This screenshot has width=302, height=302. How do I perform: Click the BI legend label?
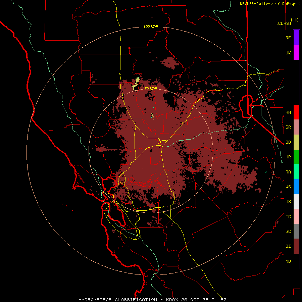click(x=288, y=246)
